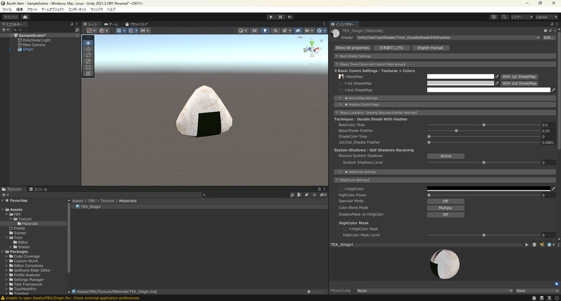Change preview mesh shape in material preview
This screenshot has width=561, height=301.
tap(535, 245)
